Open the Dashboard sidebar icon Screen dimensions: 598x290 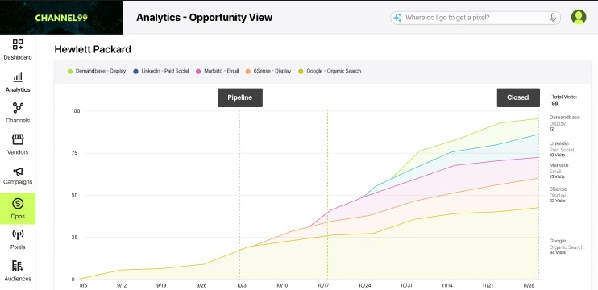pyautogui.click(x=18, y=44)
